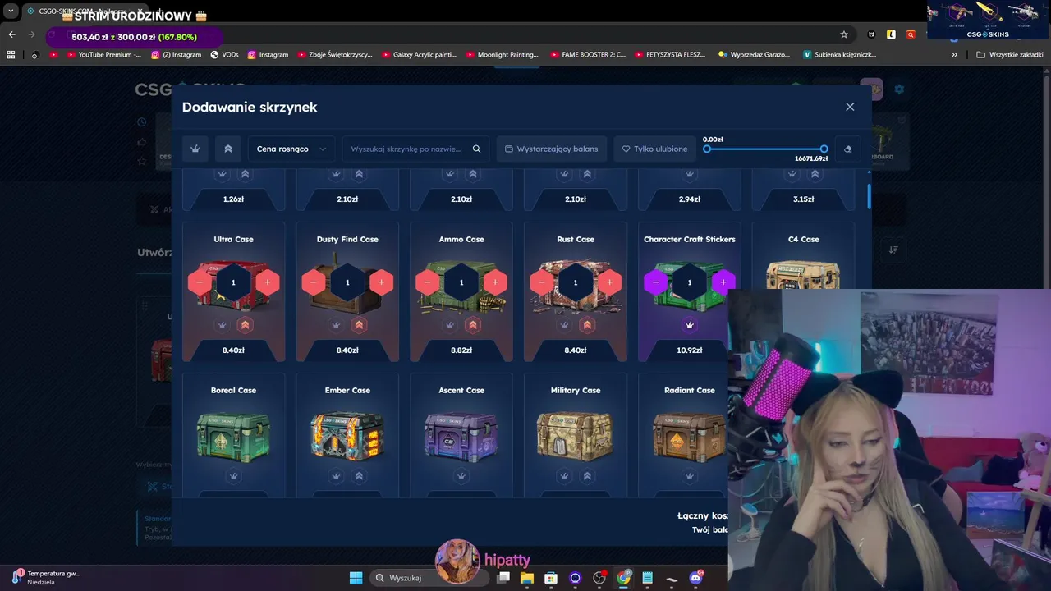This screenshot has width=1051, height=591.
Task: Click the red chevron icon under Rust Case
Action: pyautogui.click(x=587, y=325)
